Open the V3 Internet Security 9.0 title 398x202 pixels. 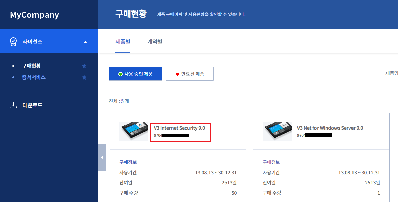[x=179, y=128]
